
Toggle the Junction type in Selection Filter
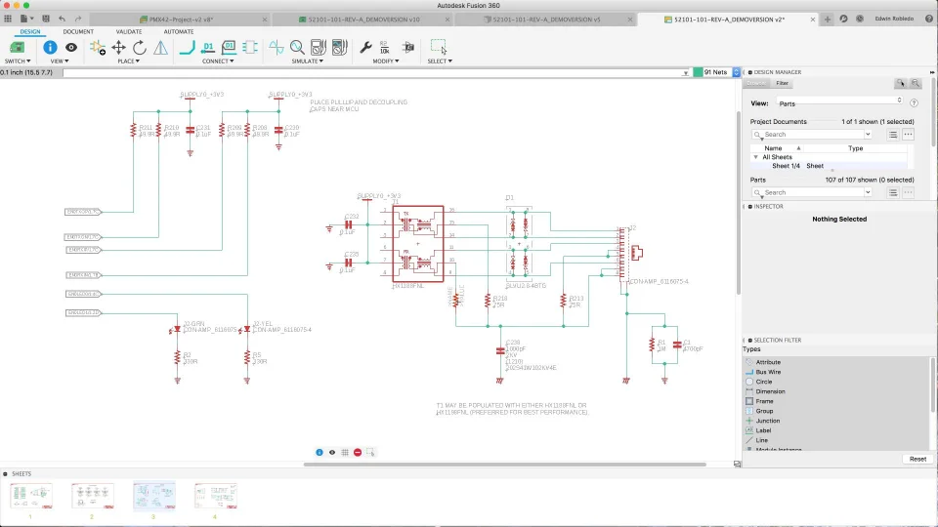[x=766, y=421]
